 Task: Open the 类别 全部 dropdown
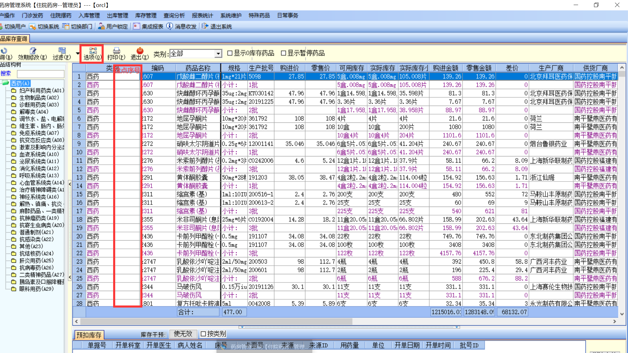click(x=218, y=54)
